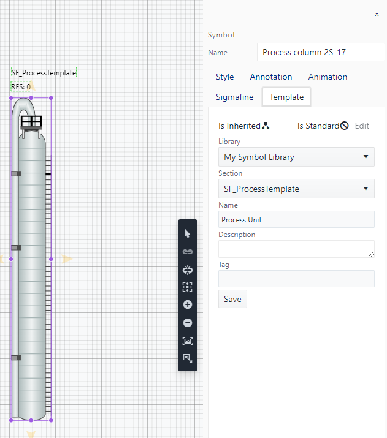Select the pointer arrow tool
This screenshot has height=438, width=387.
coord(188,233)
